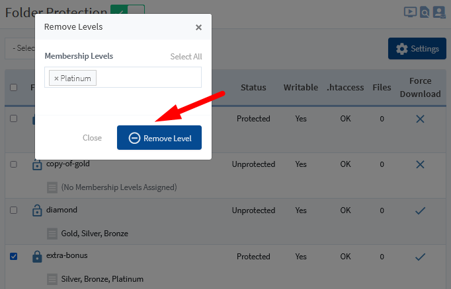Click the diamond folder name
Screen dimensions: 451x289
(61, 210)
